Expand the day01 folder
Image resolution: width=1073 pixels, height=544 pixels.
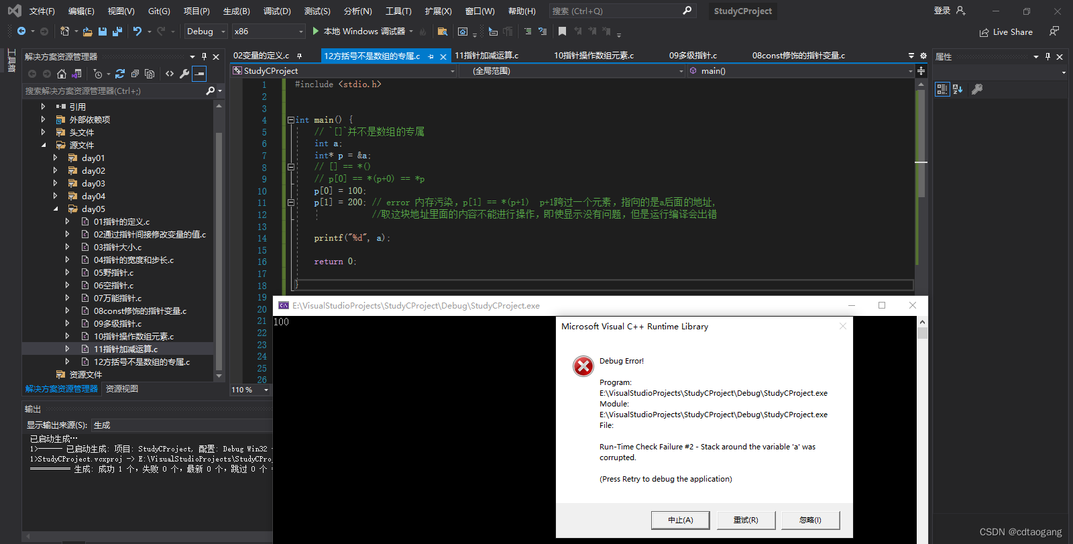55,158
